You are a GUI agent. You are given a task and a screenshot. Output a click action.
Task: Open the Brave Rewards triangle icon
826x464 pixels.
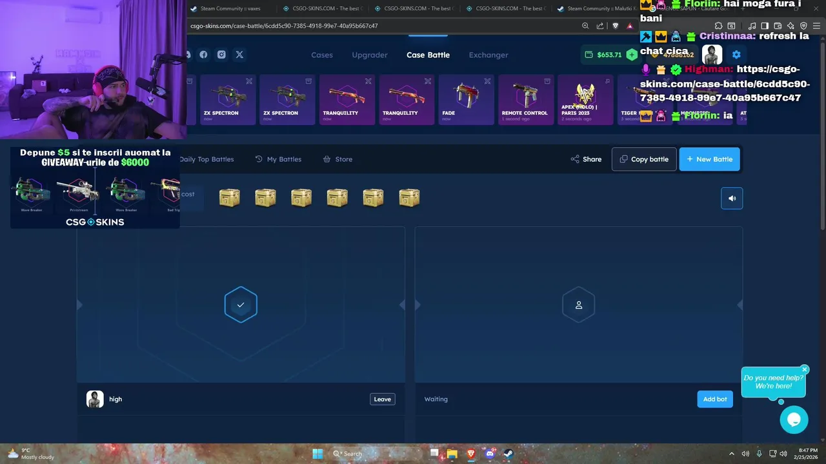[630, 26]
